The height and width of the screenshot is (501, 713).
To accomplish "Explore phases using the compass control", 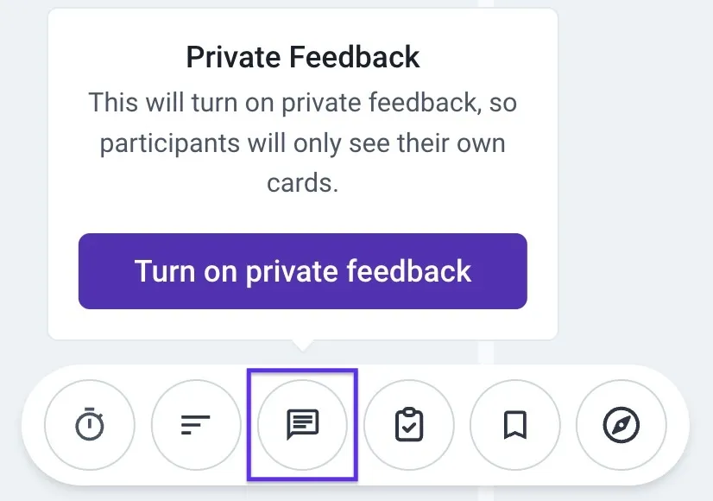I will [x=621, y=425].
